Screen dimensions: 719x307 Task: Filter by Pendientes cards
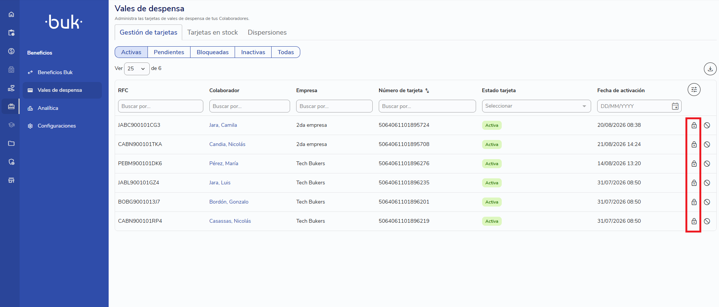pos(169,52)
